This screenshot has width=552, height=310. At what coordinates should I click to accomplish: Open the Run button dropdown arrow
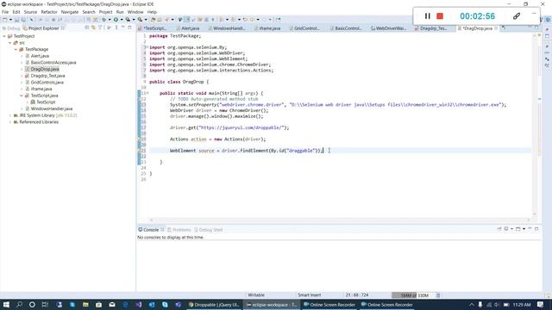(x=121, y=20)
